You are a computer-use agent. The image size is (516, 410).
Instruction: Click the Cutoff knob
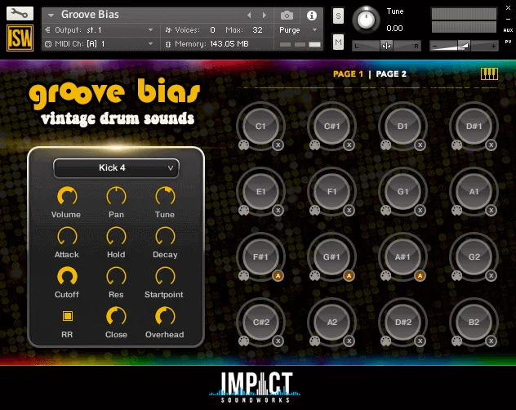[67, 277]
